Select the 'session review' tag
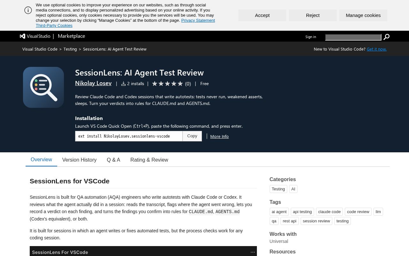Viewport: 409px width, 256px height. pos(316,221)
